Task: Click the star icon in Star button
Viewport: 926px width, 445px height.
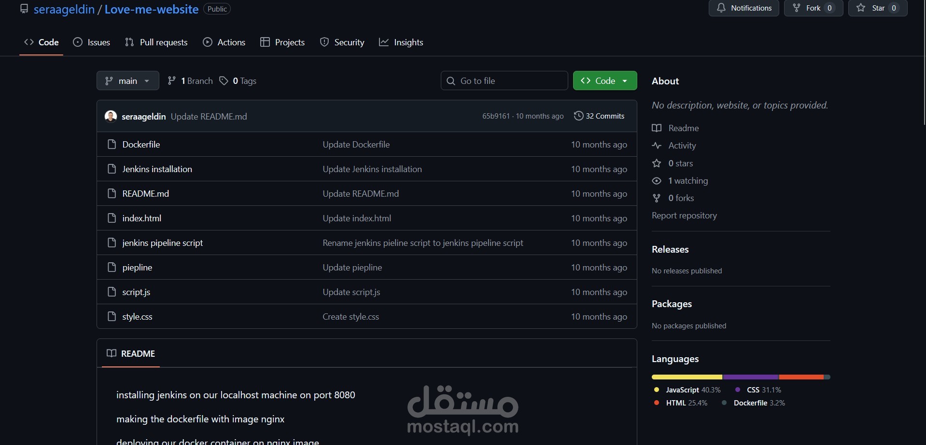Action: tap(861, 8)
